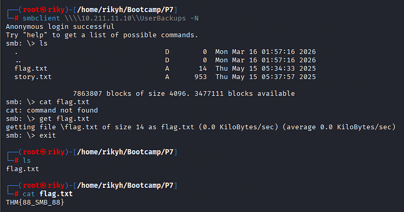Screen dimensions: 404x212
Task: Click 'smb: \> get flag.txt' command line
Action: point(47,119)
